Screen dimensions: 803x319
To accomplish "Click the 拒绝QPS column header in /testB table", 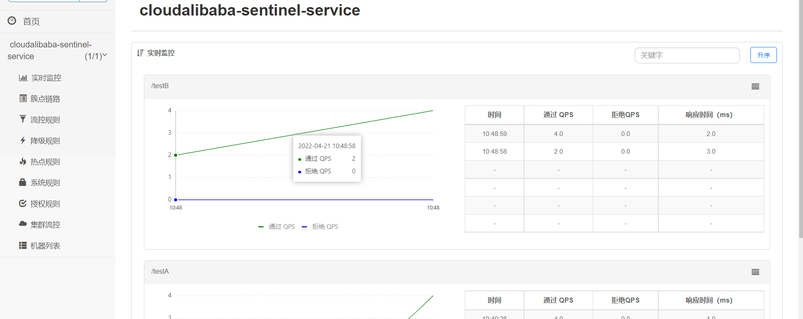I will 625,115.
